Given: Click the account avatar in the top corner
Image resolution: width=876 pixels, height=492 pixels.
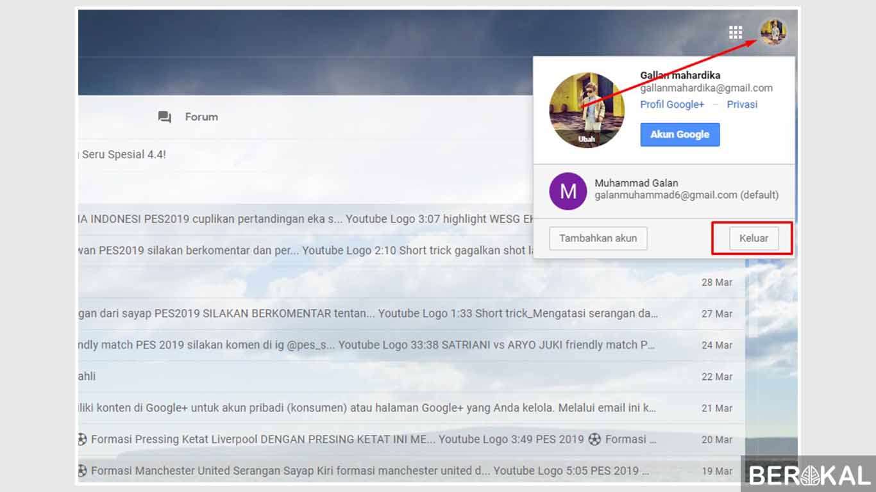Looking at the screenshot, I should pos(773,32).
